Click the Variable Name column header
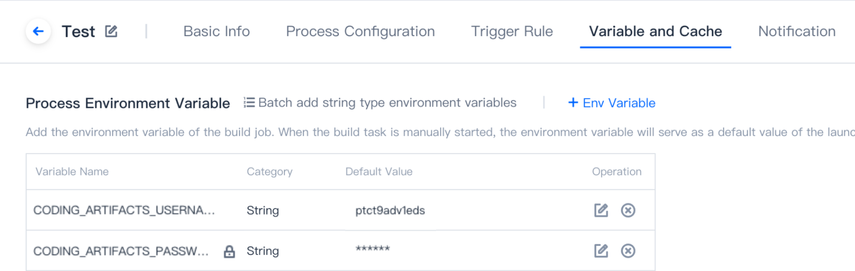Viewport: 855px width, 271px height. (x=72, y=172)
